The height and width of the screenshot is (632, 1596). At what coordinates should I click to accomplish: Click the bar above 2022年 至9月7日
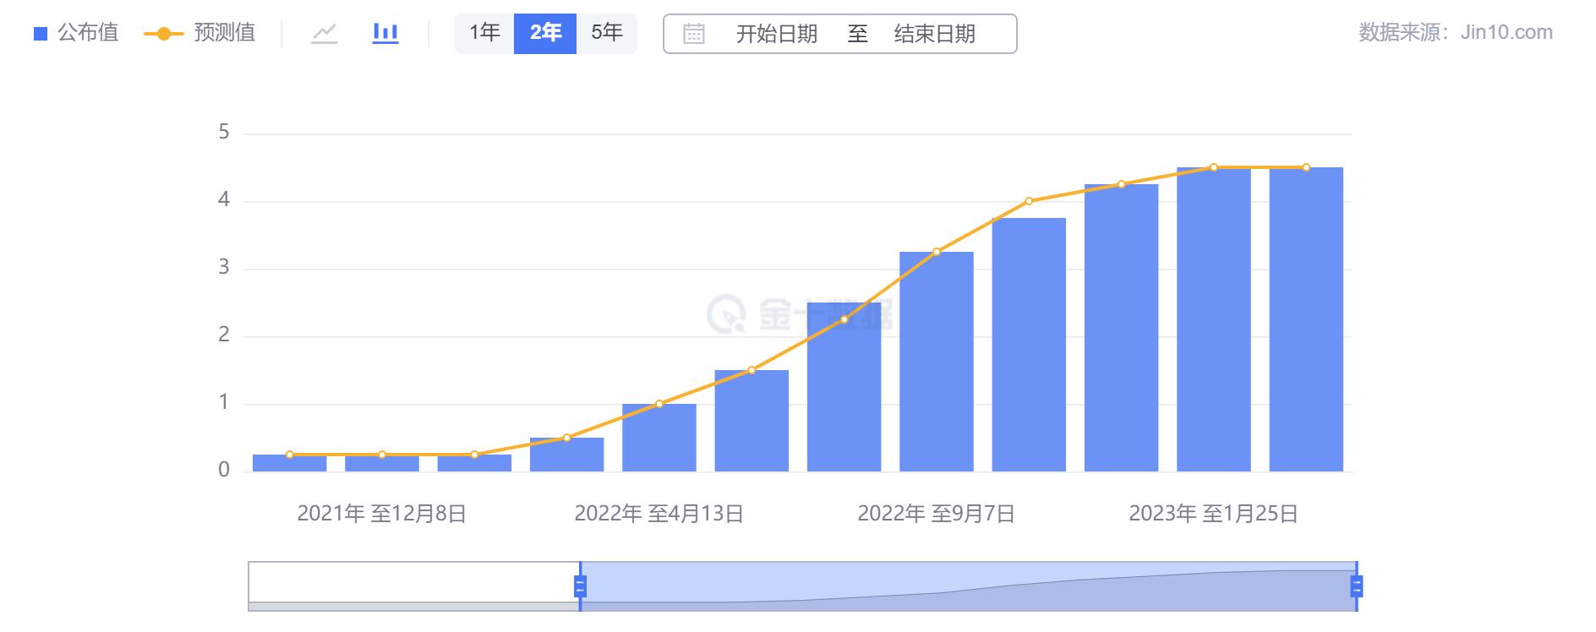tap(936, 363)
